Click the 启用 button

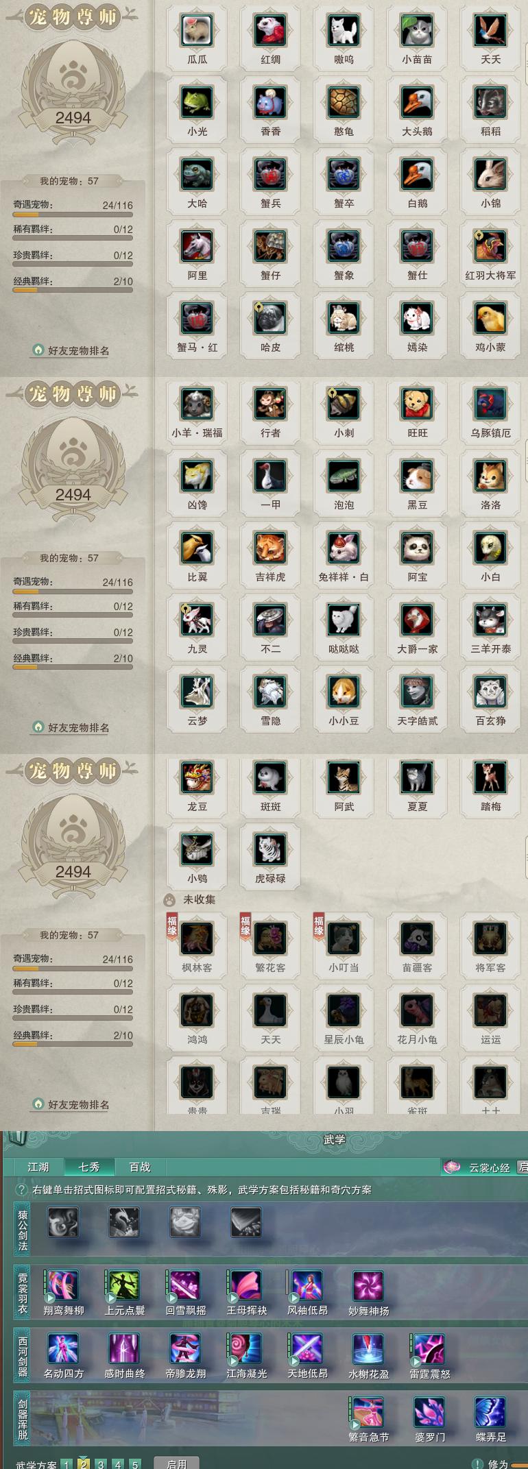[x=177, y=1464]
